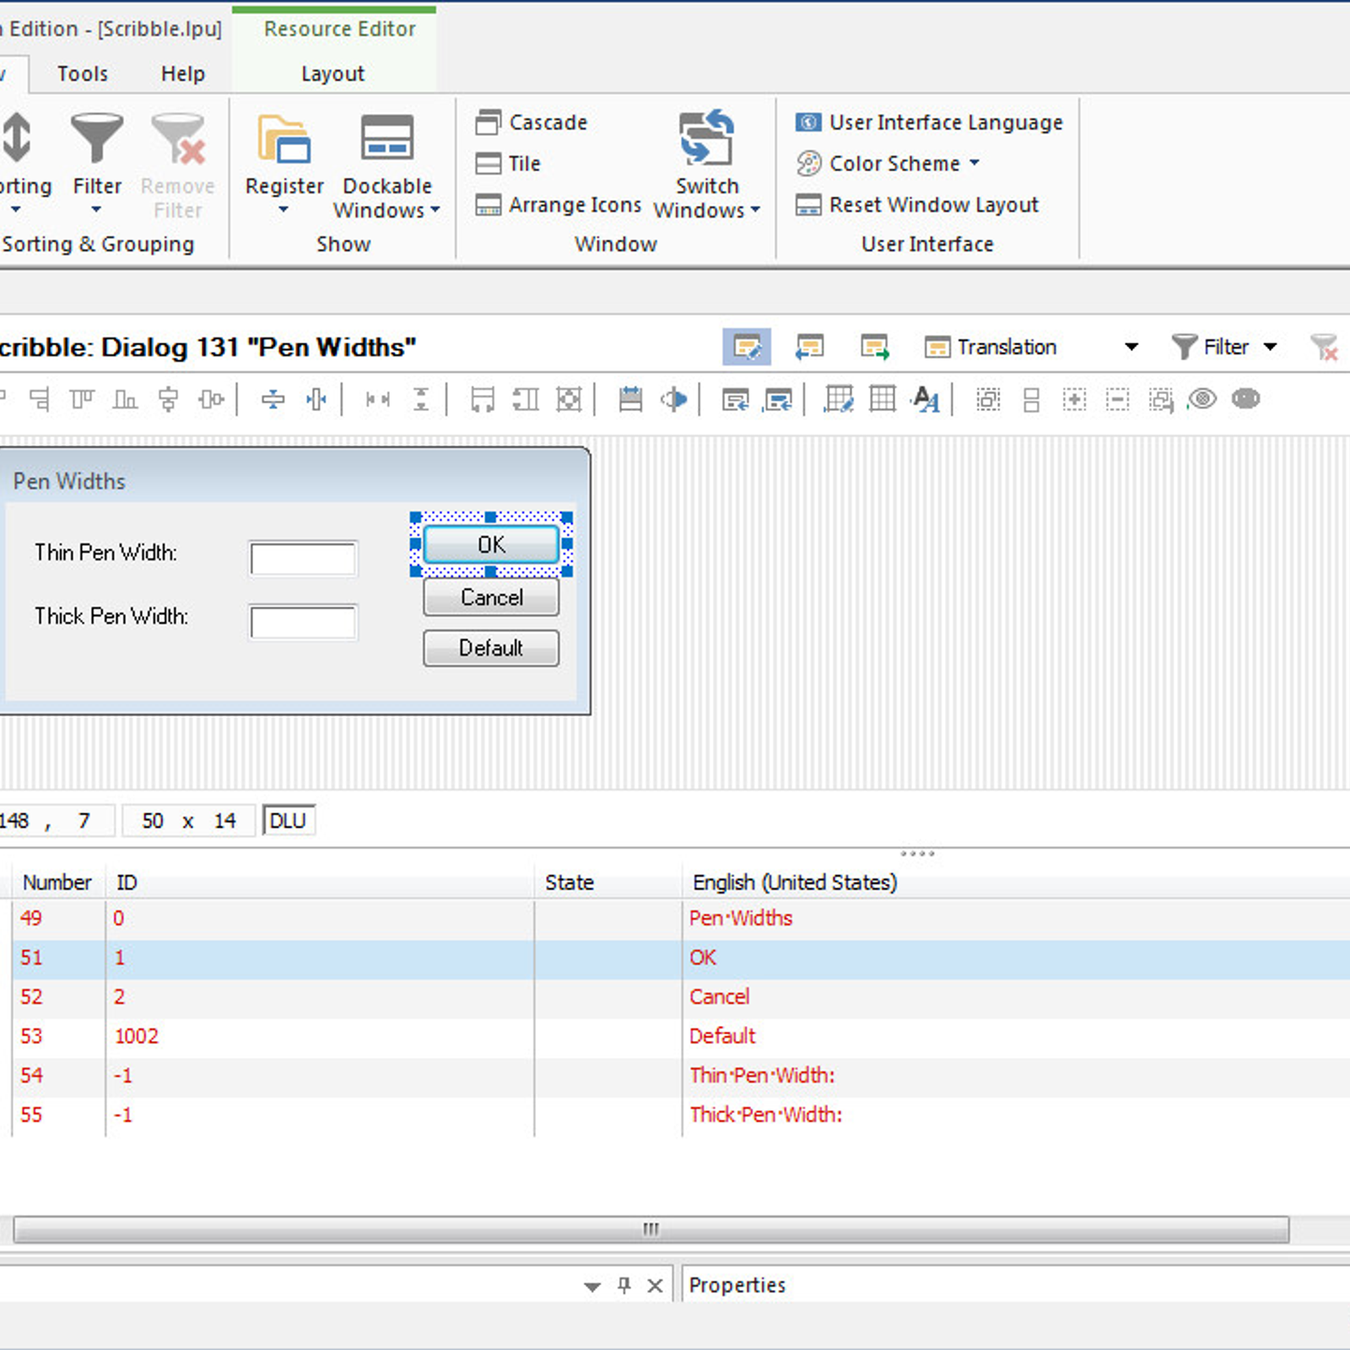Toggle the grid edit icon

[839, 399]
